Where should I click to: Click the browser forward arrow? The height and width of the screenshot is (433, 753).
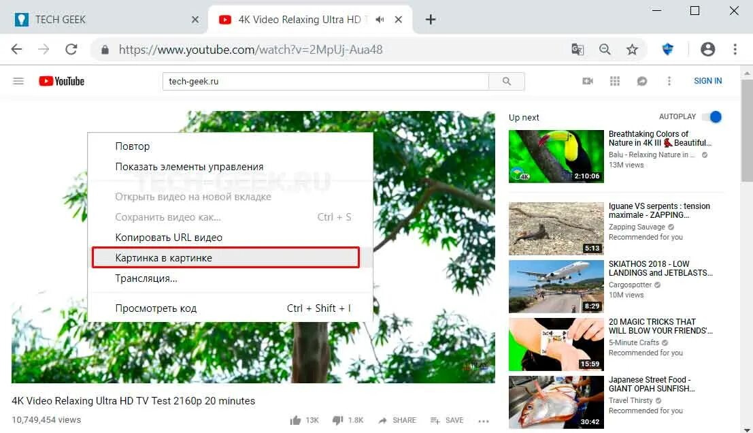tap(44, 49)
